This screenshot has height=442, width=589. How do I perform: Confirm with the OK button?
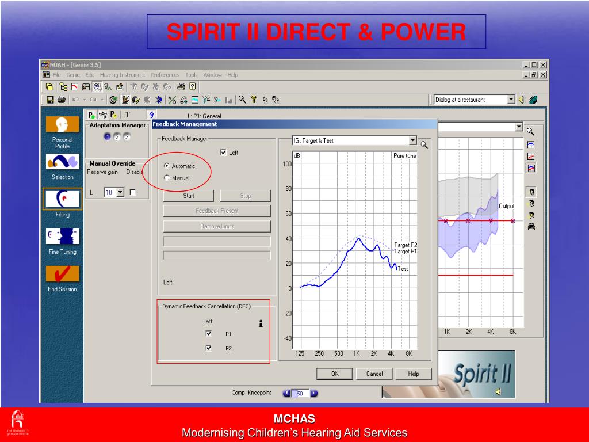[335, 374]
